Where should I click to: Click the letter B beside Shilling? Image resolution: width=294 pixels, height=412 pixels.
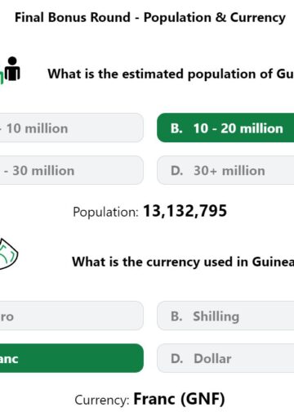coord(176,316)
